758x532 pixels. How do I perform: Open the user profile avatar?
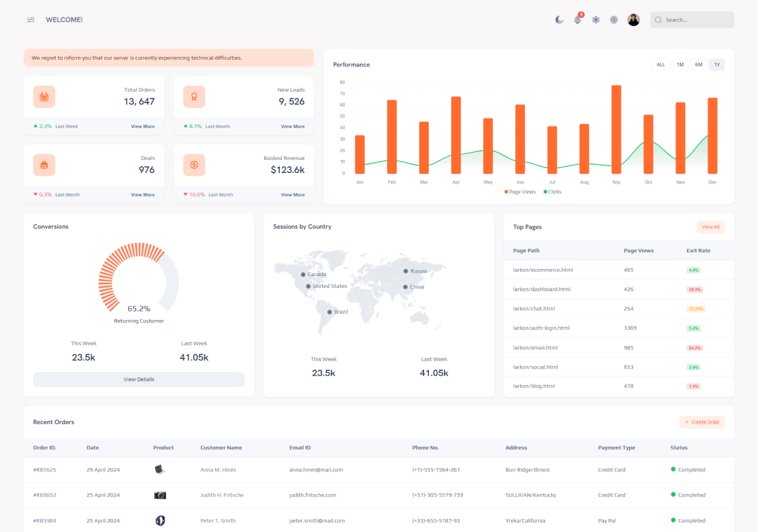[634, 20]
